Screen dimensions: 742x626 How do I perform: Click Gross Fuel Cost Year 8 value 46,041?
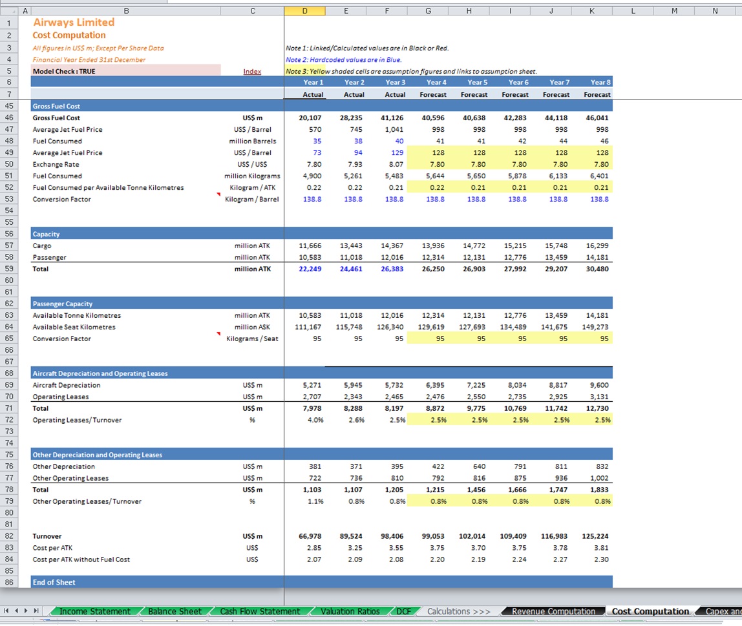(597, 118)
